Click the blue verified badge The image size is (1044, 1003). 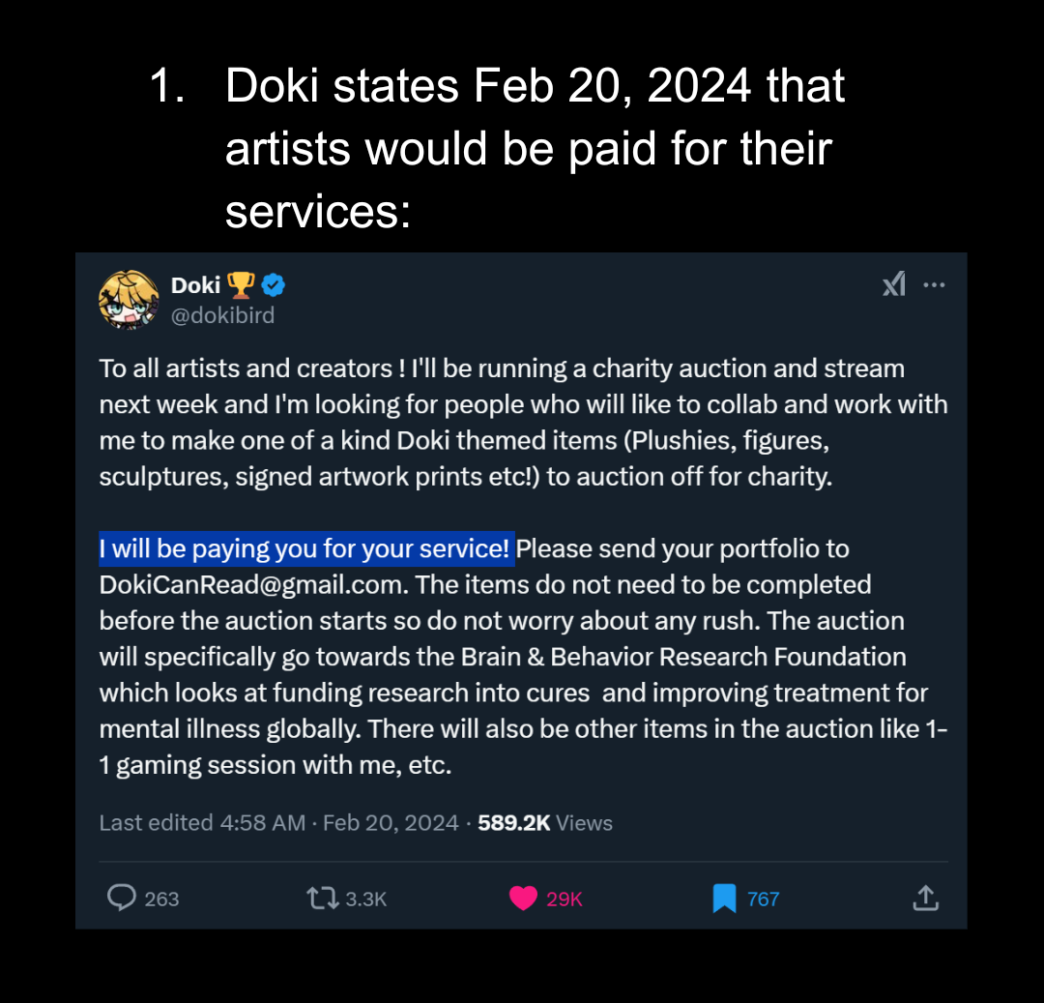(x=274, y=284)
